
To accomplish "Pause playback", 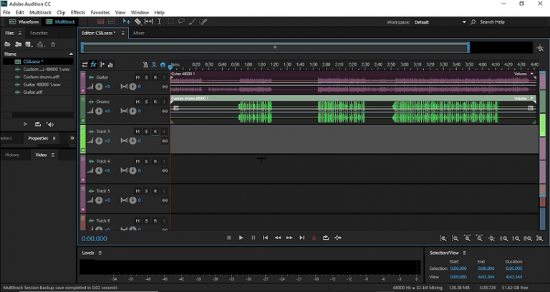I will click(x=254, y=238).
